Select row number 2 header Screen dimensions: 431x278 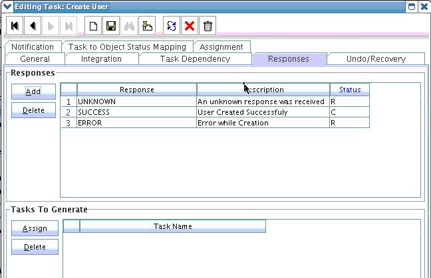click(x=69, y=112)
